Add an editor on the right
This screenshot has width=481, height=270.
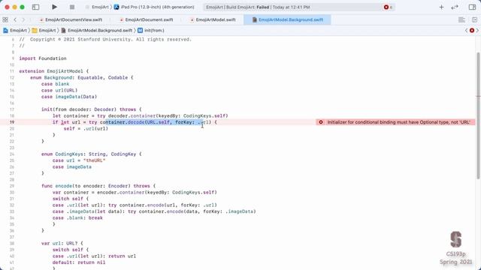(x=474, y=19)
